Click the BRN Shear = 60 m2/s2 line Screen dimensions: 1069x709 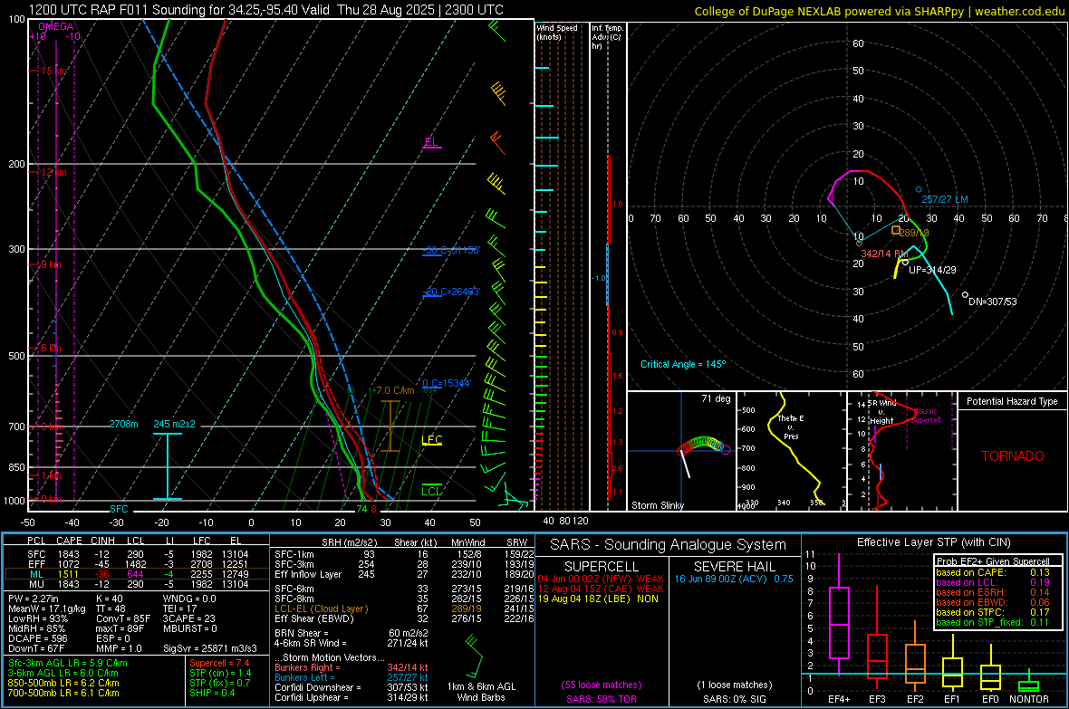[x=352, y=633]
